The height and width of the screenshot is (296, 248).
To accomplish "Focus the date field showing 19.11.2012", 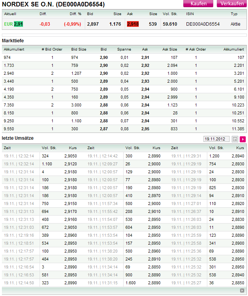I will 216,139.
